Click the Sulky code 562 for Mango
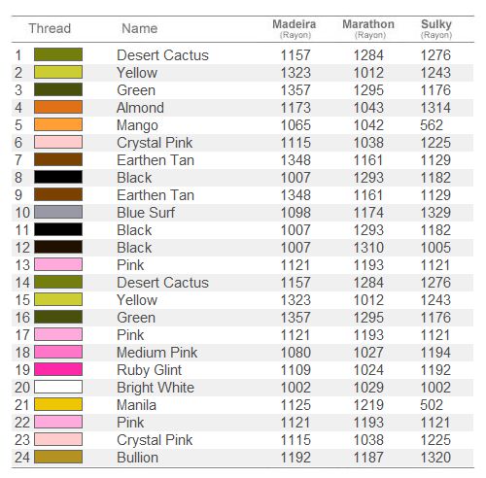The height and width of the screenshot is (478, 486). click(432, 125)
